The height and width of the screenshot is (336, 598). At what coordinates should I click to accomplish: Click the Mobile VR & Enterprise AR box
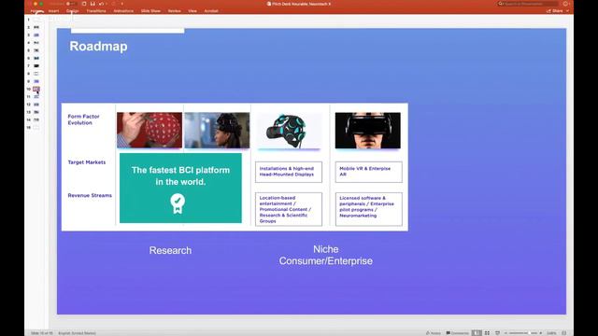coord(368,172)
